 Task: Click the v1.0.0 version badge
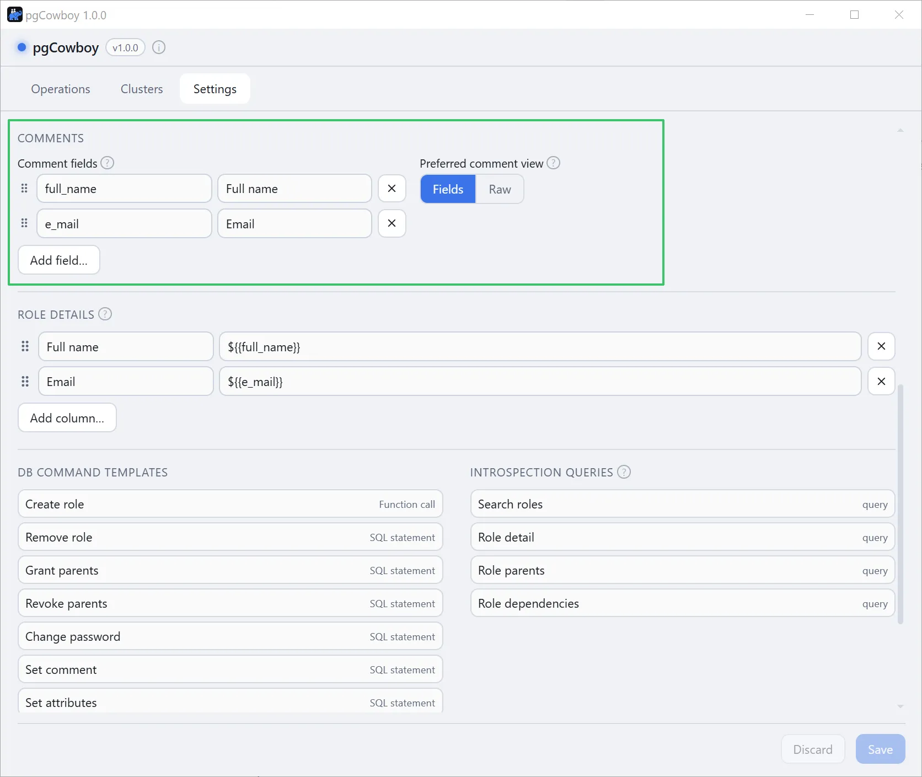(x=125, y=47)
